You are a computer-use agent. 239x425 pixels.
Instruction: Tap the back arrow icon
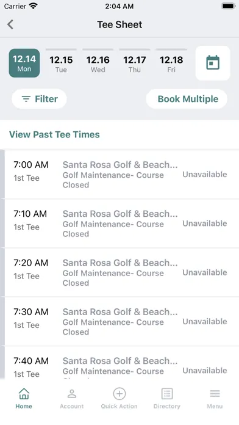[10, 24]
